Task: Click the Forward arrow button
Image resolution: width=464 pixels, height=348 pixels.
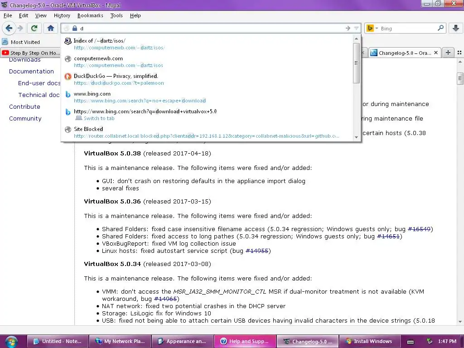Action: point(20,28)
